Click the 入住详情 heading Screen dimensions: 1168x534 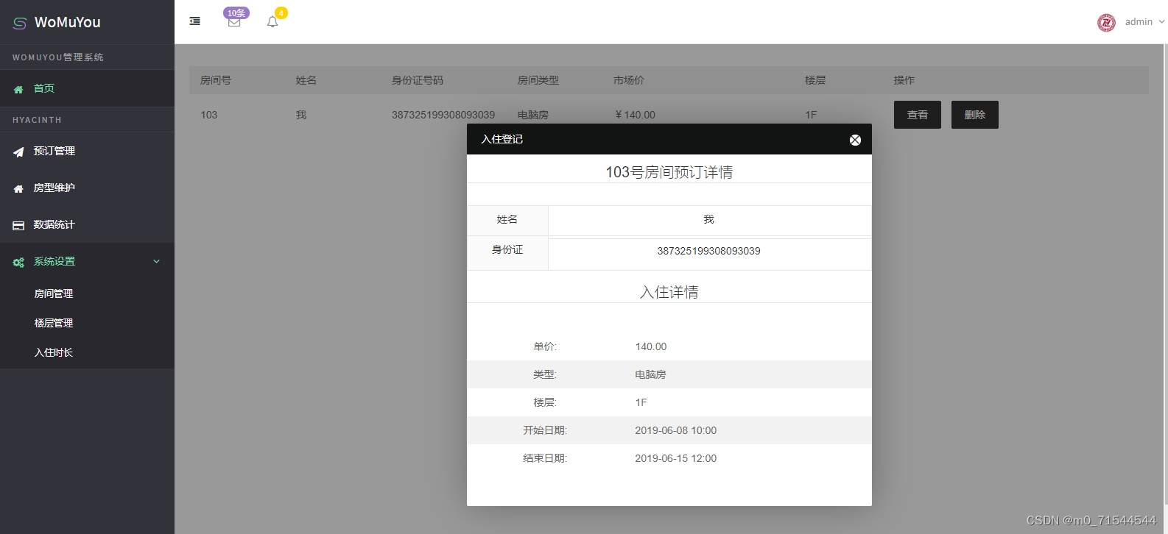point(669,292)
